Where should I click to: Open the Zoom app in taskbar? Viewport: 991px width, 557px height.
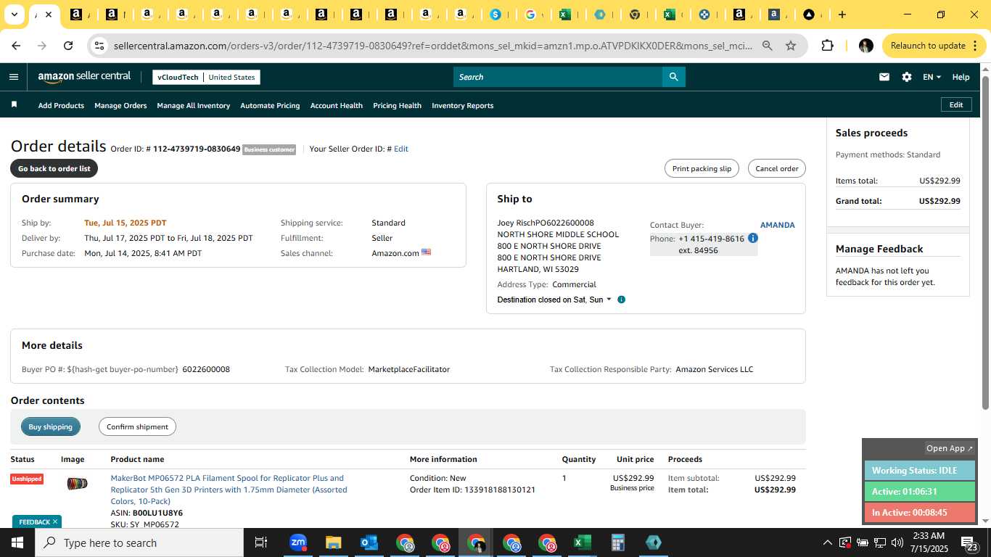coord(298,542)
